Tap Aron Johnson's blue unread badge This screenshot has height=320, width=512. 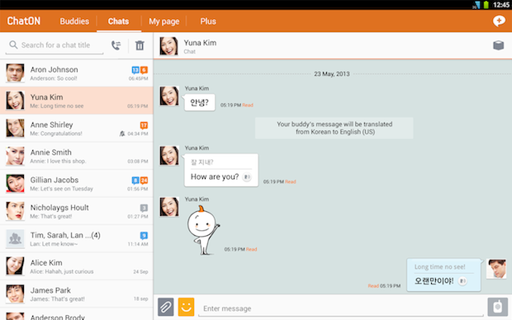point(135,70)
